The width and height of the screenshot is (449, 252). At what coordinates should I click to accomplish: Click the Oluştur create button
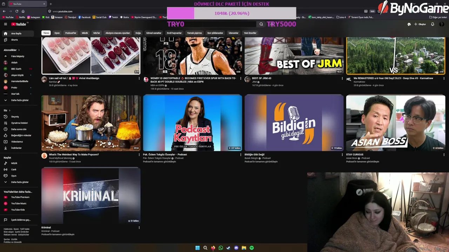pos(420,24)
